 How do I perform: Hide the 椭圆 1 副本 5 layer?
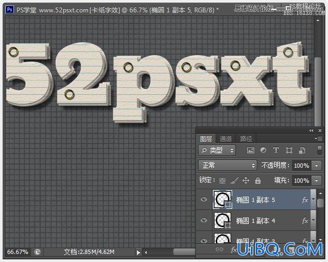point(204,199)
